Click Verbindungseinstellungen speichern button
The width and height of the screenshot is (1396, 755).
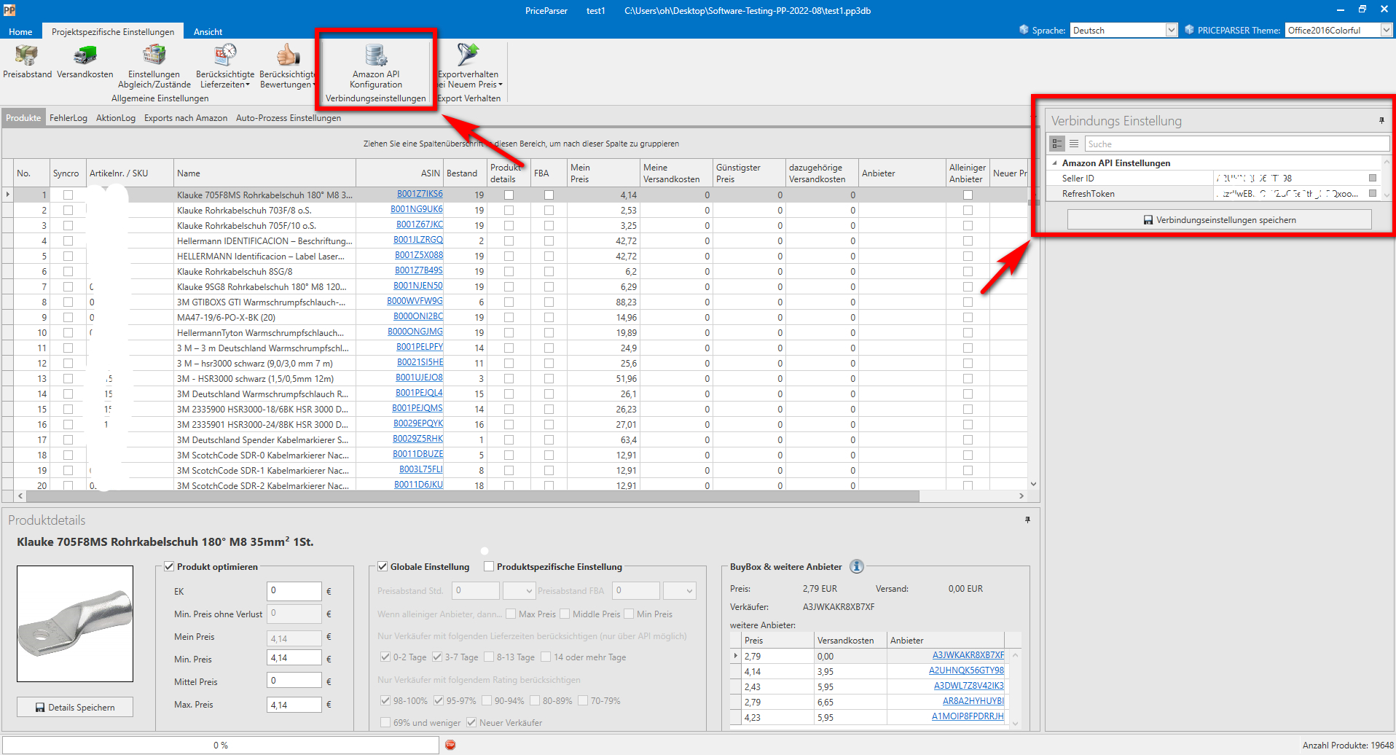1219,219
